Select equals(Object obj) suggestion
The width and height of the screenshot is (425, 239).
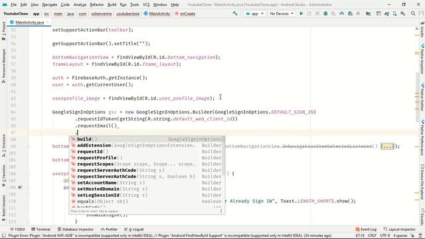point(147,201)
